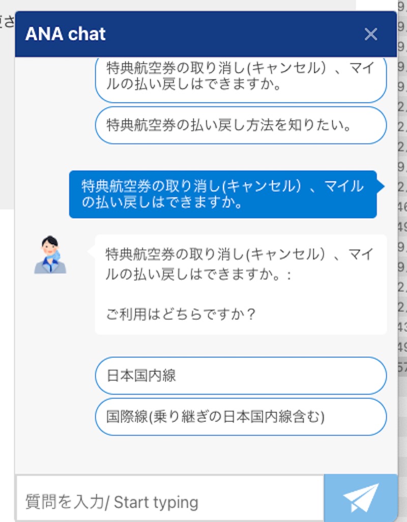
Task: Select 特典航空券の払い戻し方法を知りたい suggestion
Action: (x=241, y=125)
